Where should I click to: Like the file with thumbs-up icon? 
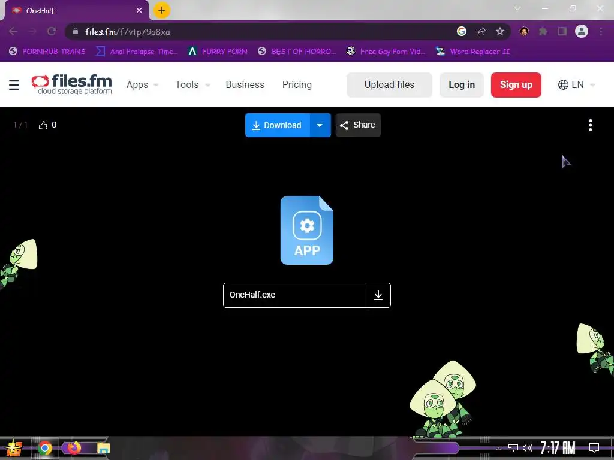[43, 125]
